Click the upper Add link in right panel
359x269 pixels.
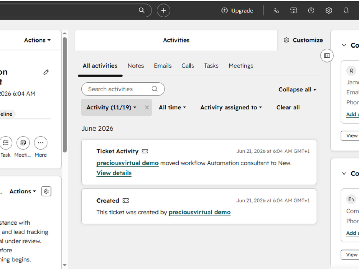tap(353, 114)
